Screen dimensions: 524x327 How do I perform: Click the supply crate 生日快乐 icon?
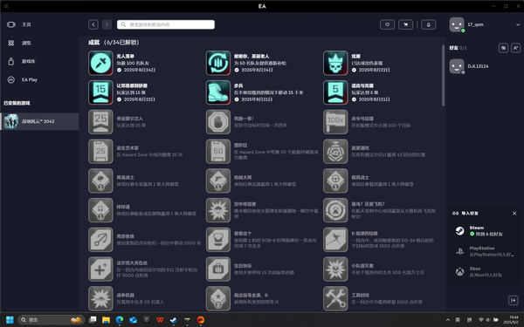point(218,269)
